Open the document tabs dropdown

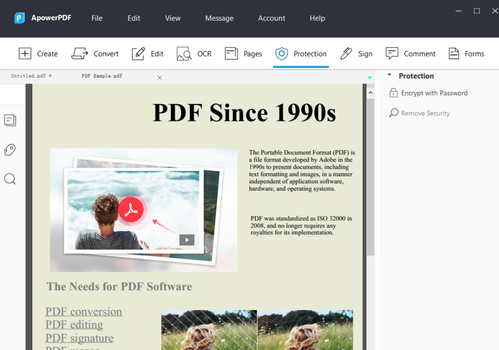tap(369, 76)
